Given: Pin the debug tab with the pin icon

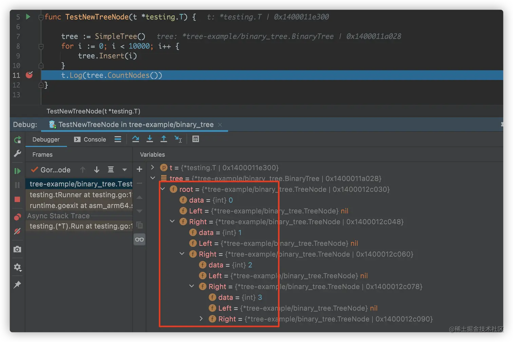Looking at the screenshot, I should [17, 285].
